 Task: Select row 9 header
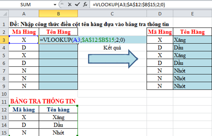tap(4, 86)
